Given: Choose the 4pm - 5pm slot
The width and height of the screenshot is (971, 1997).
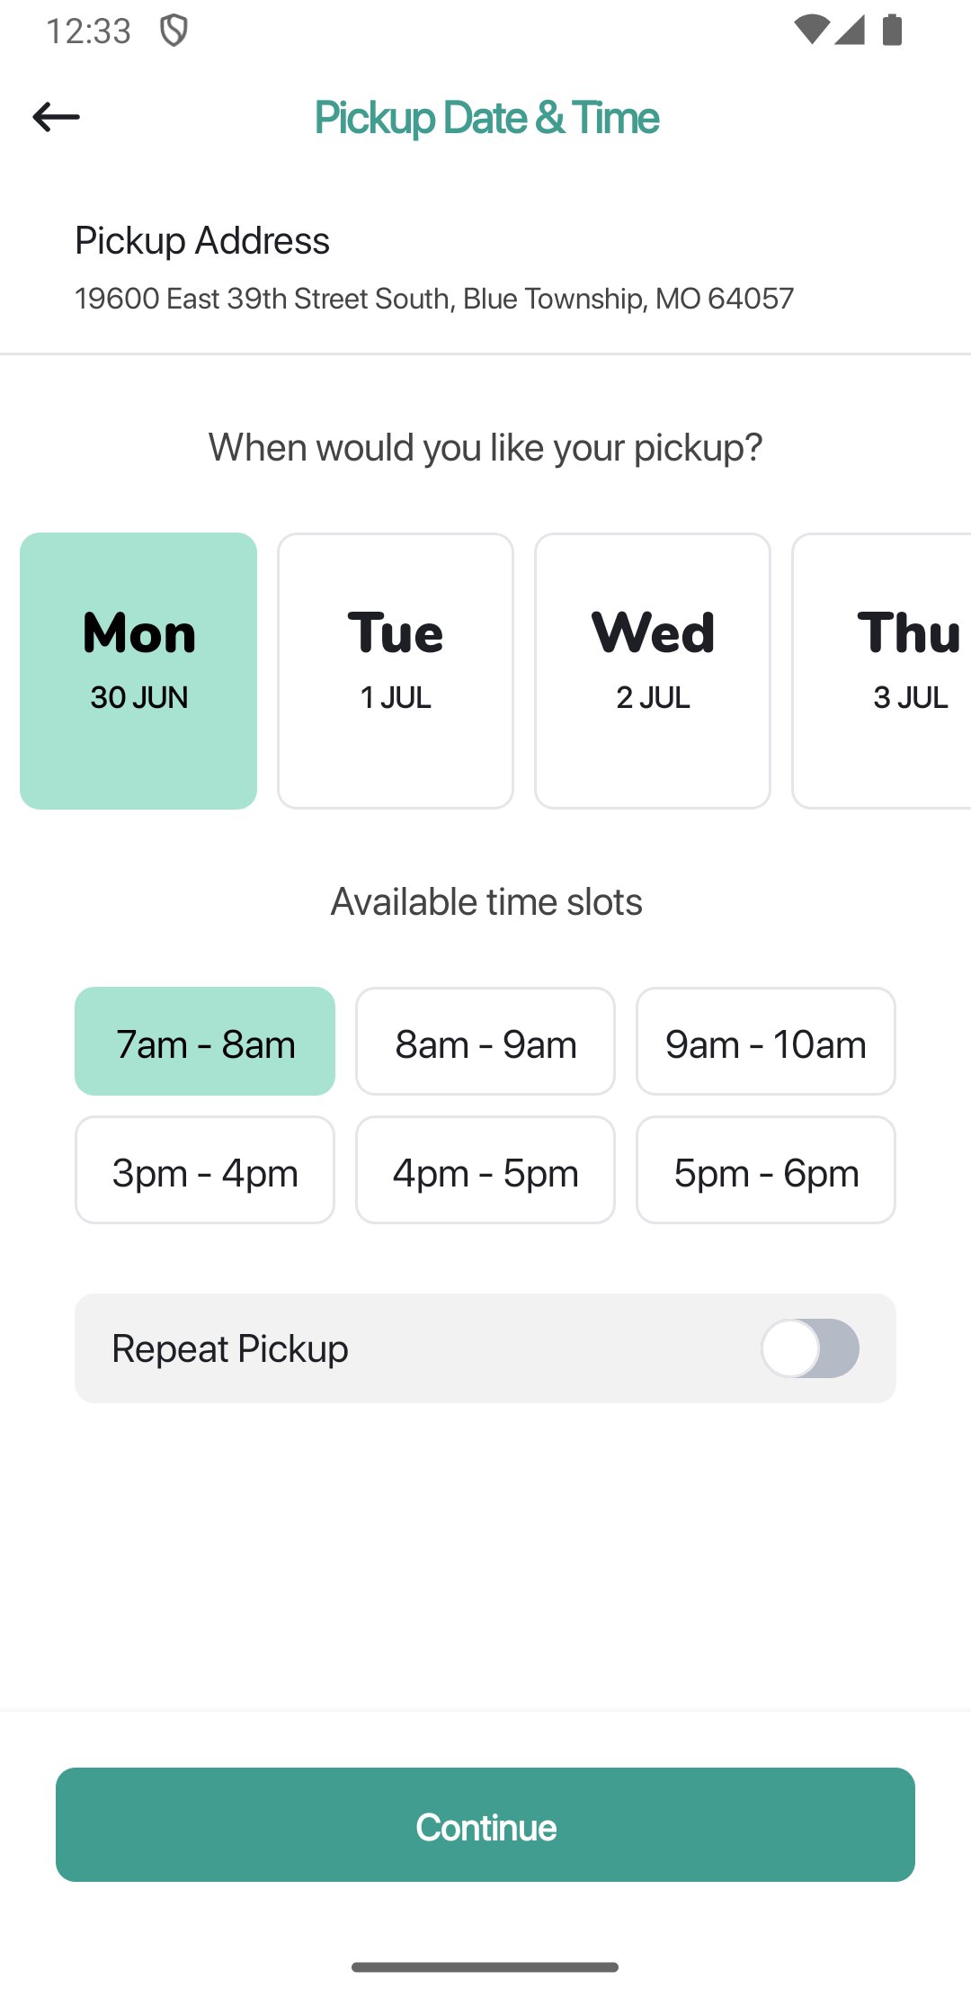Looking at the screenshot, I should pyautogui.click(x=485, y=1170).
